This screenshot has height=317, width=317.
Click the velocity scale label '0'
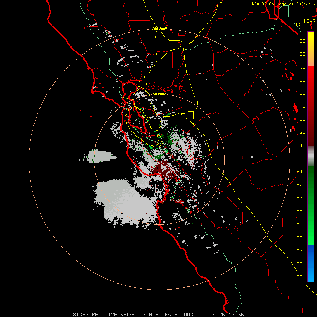[304, 158]
